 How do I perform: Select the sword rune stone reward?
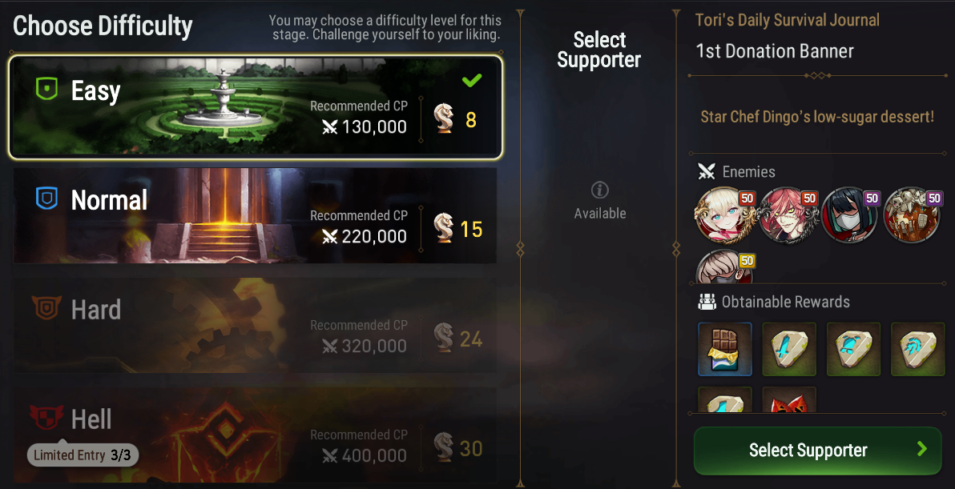[789, 349]
